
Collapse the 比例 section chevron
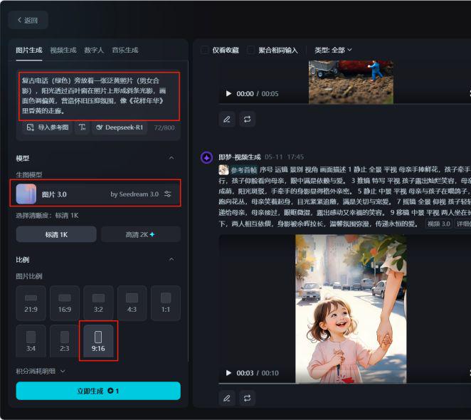point(171,259)
